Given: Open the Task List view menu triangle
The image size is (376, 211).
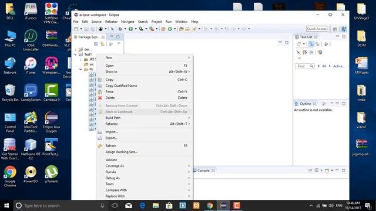Looking at the screenshot, I should (x=299, y=59).
